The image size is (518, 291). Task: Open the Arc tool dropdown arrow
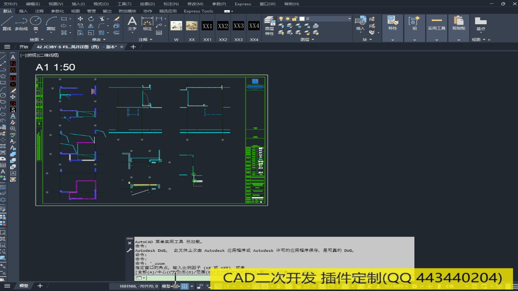tap(51, 33)
